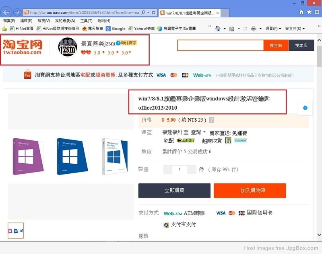Open the 我的最愛(A) menu
Screen dimensions: 322x254
point(64,21)
